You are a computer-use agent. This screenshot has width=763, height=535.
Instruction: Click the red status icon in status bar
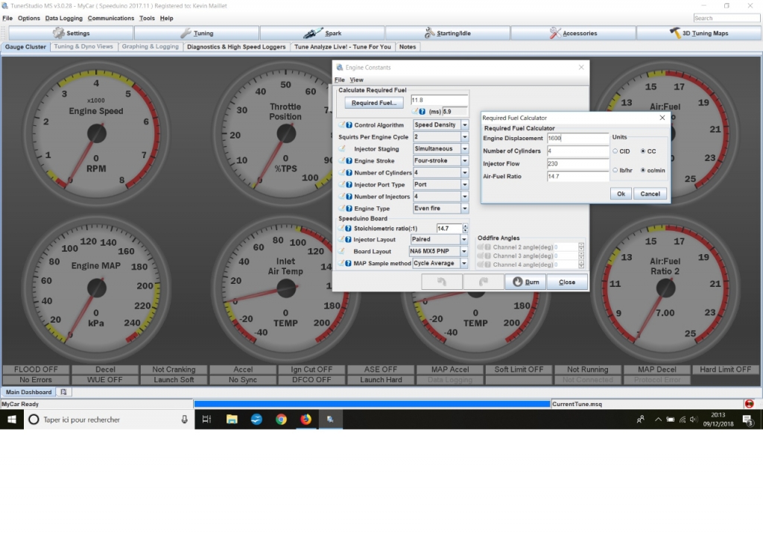(750, 404)
